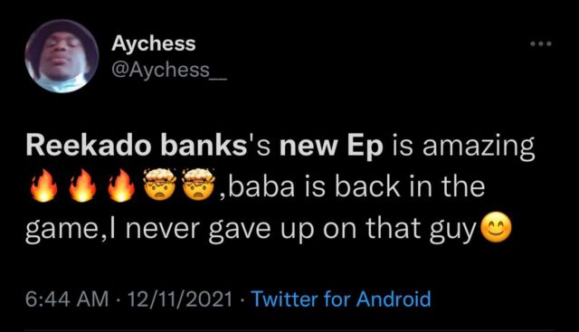Click the bold new Ep text
The height and width of the screenshot is (332, 579).
pos(331,147)
